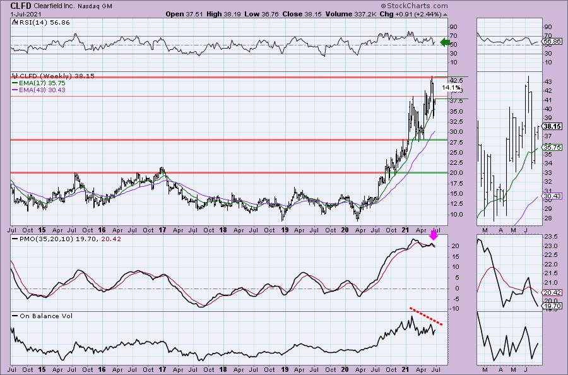Click the RSI(14) 56.86 indicator label
Viewport: 568px width, 375px height.
coord(44,23)
